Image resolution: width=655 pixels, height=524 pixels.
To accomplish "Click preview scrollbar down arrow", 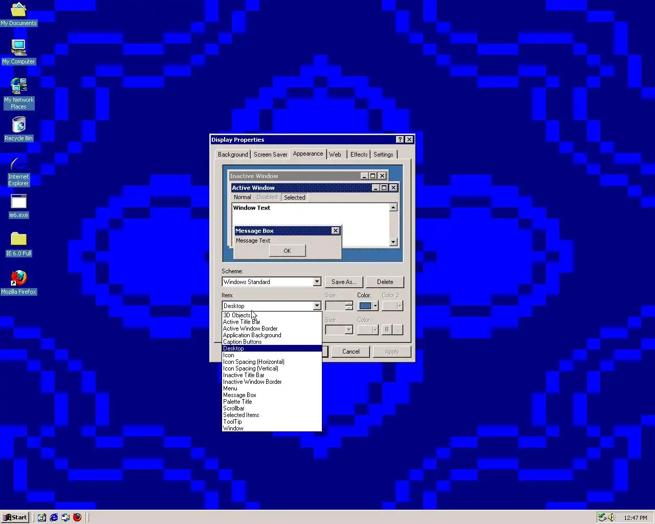I will (x=393, y=242).
